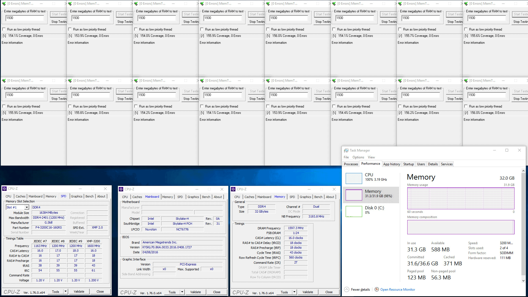
Task: Click CPU-Z logo icon in Mainboard window title
Action: [121, 189]
